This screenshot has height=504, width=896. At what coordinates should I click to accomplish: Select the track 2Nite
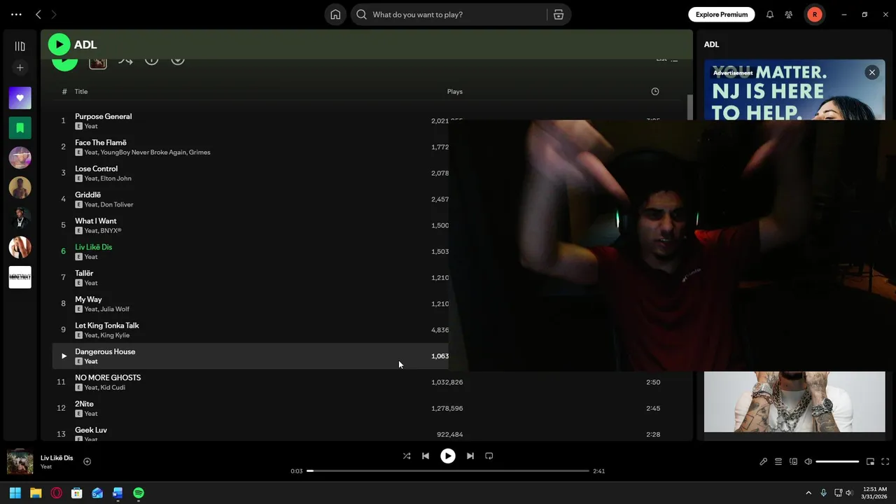click(x=84, y=404)
